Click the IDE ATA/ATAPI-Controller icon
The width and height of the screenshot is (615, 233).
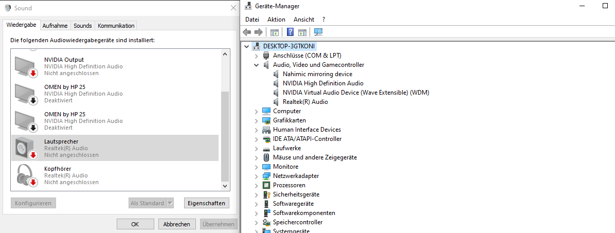[x=266, y=139]
